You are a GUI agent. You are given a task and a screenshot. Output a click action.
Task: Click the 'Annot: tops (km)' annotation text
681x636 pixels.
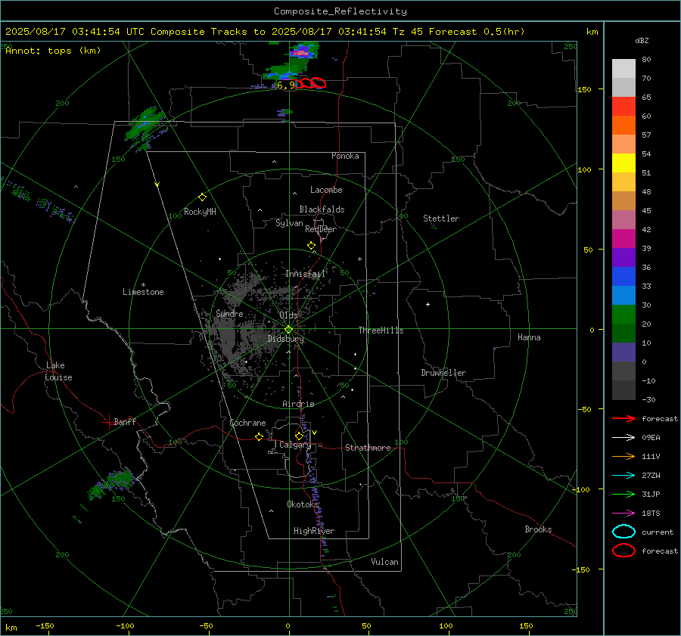53,51
